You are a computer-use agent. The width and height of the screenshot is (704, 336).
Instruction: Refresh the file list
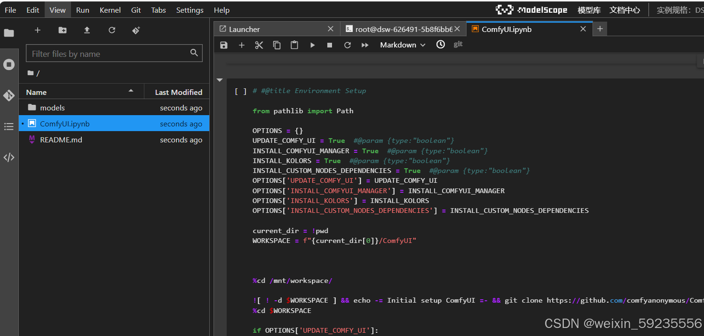tap(112, 30)
